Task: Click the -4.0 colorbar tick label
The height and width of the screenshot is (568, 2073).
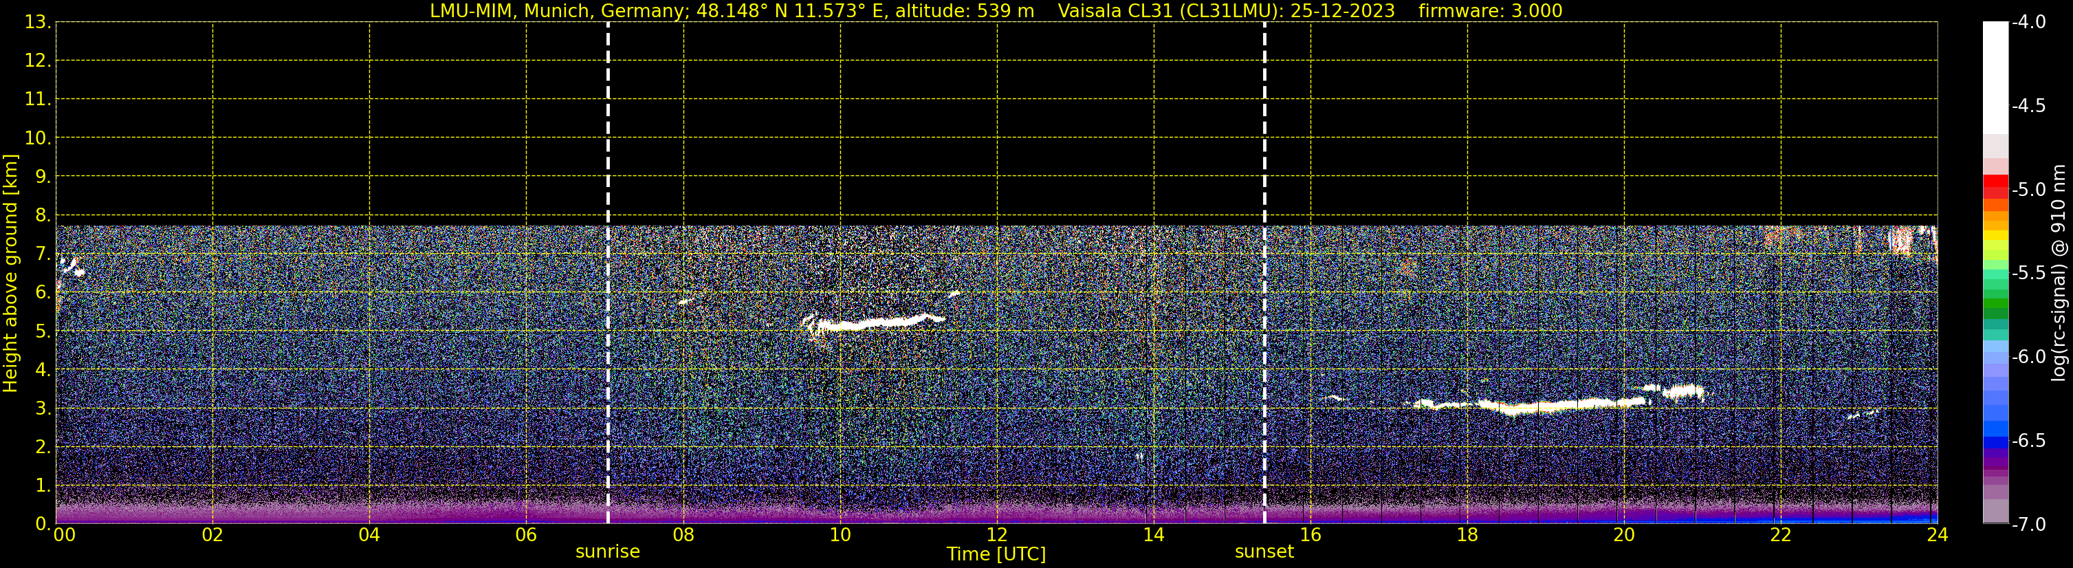Action: coord(2029,22)
